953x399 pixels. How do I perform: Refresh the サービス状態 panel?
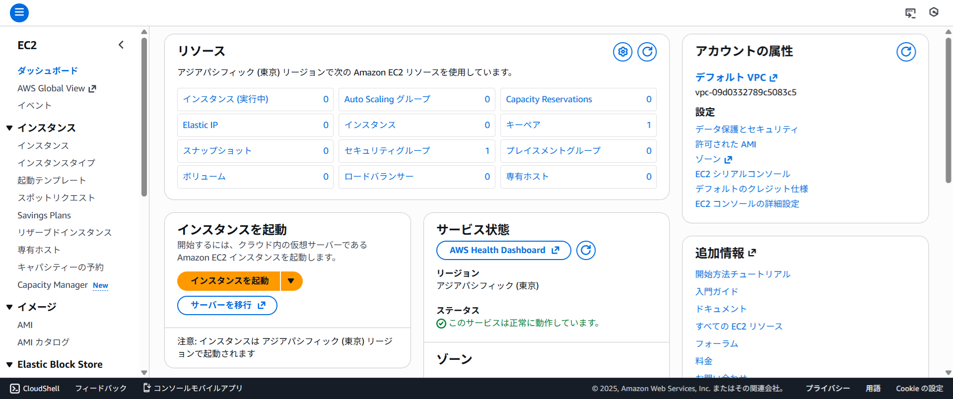(x=586, y=250)
